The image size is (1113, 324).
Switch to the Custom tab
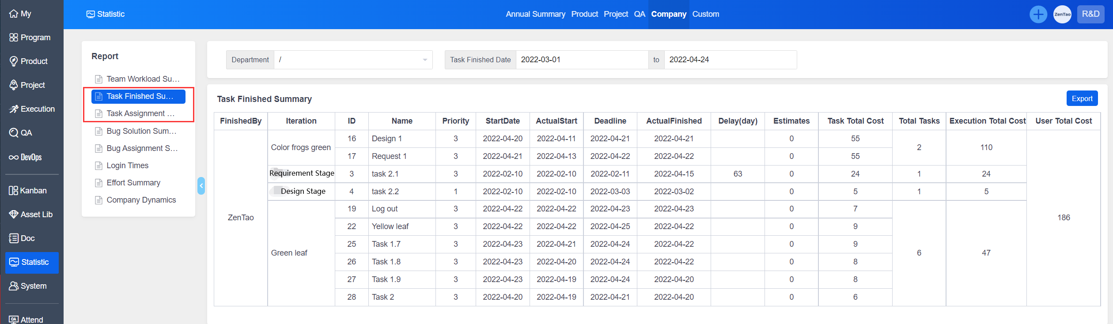click(x=705, y=14)
